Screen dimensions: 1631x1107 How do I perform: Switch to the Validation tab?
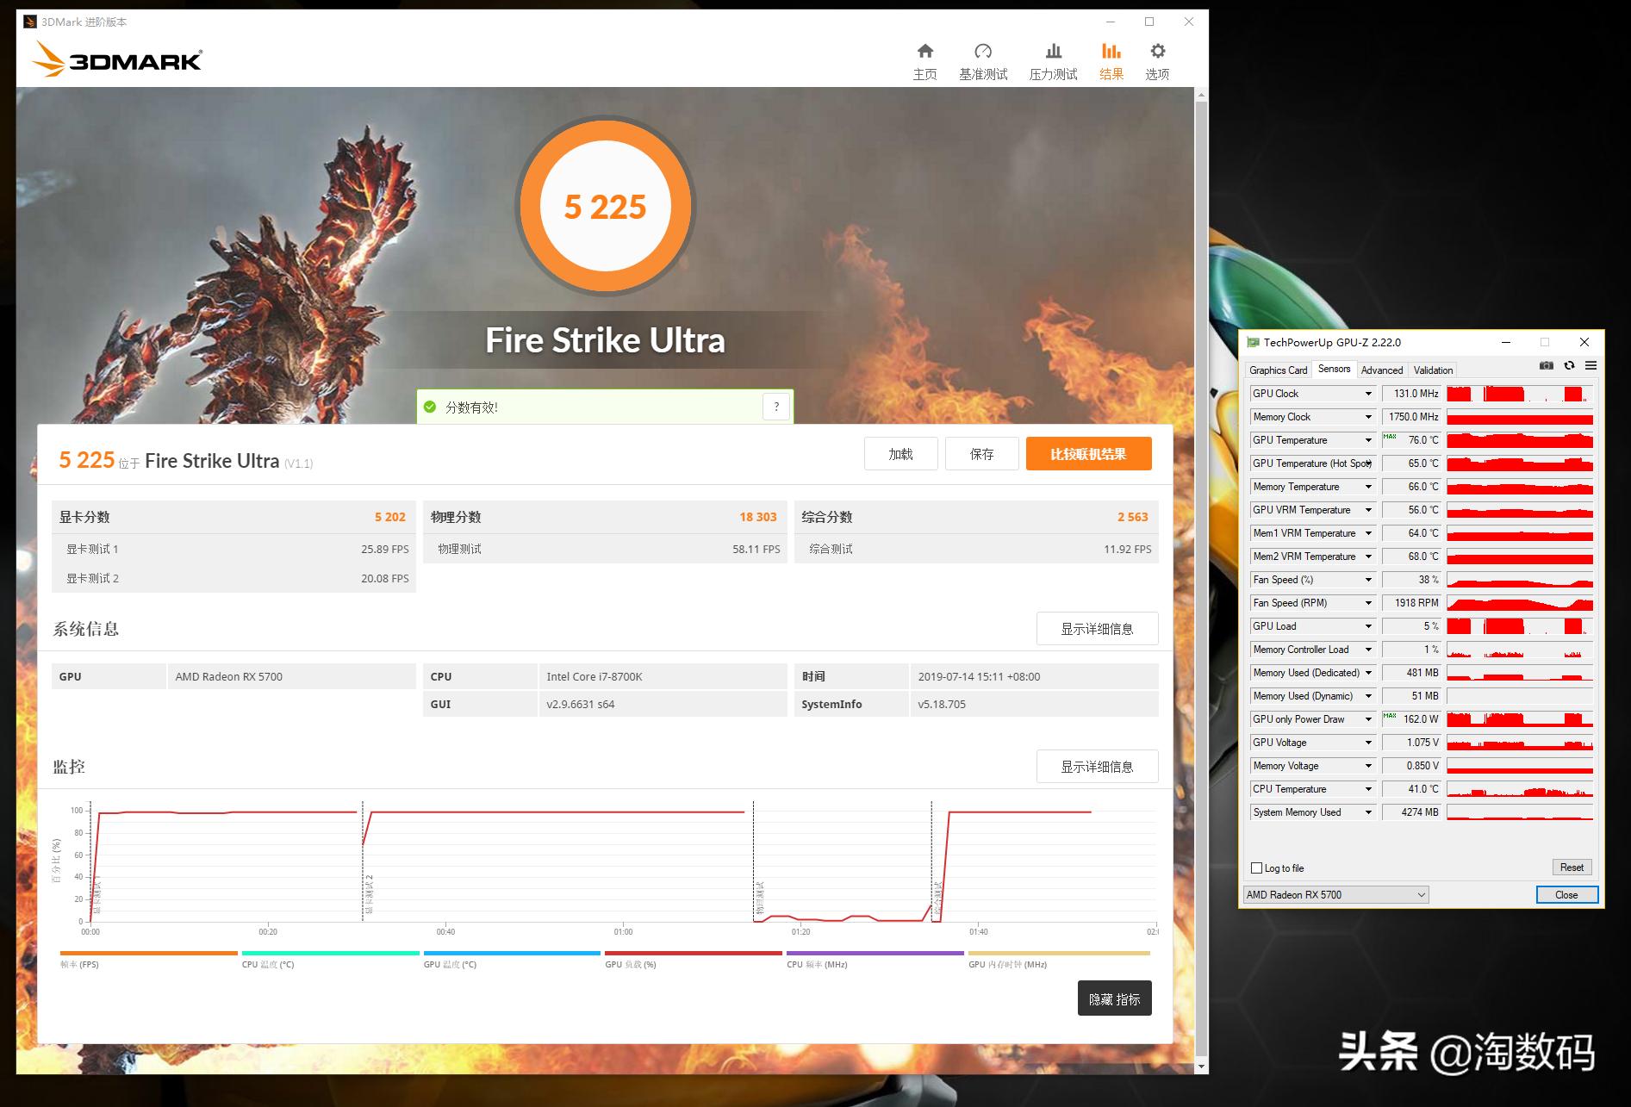[x=1433, y=370]
